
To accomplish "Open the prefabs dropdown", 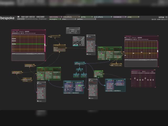I will (86, 19).
